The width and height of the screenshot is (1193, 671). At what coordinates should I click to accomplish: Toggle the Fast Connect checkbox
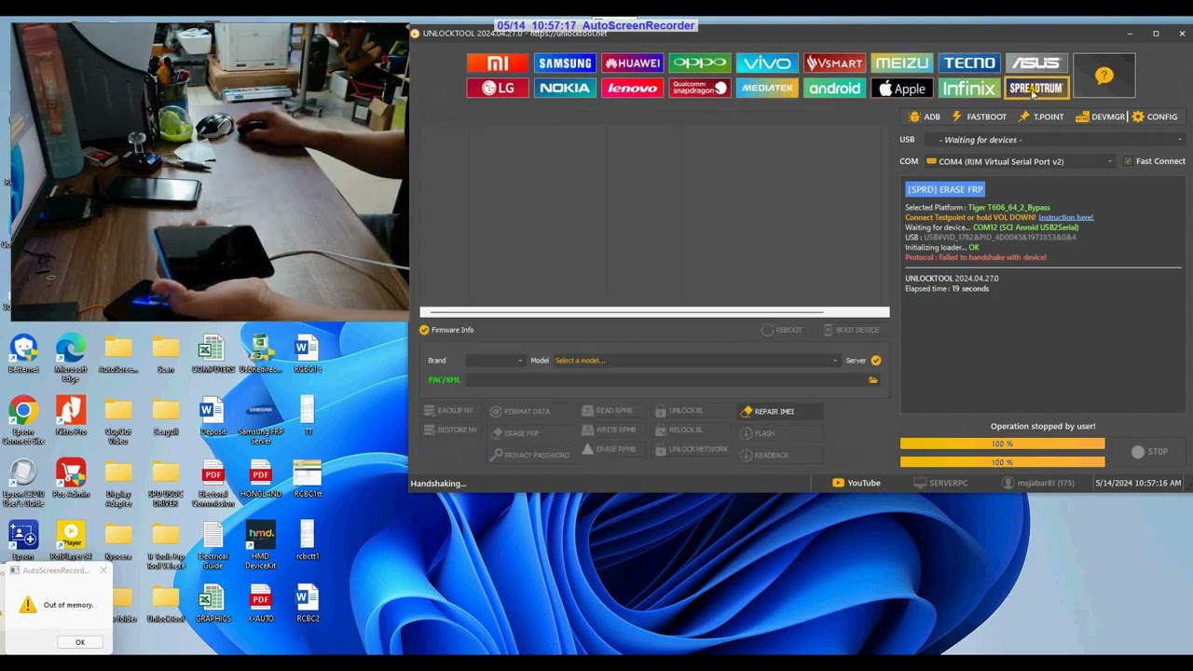(x=1128, y=161)
